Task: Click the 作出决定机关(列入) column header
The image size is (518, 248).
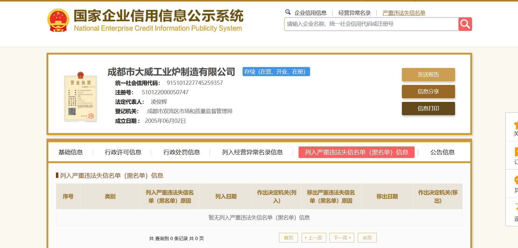Action: coord(277,196)
